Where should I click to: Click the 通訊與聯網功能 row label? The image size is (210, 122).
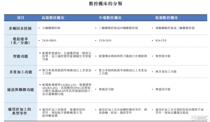pos(20,89)
